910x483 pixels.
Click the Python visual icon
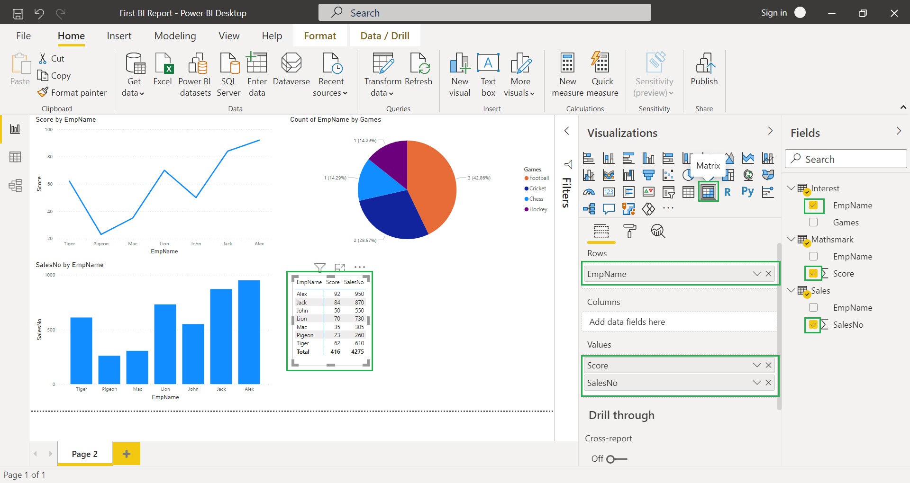coord(747,192)
